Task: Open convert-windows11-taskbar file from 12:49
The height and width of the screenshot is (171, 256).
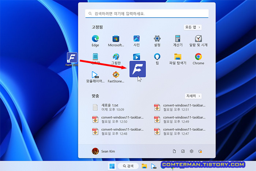Action: [x=180, y=119]
